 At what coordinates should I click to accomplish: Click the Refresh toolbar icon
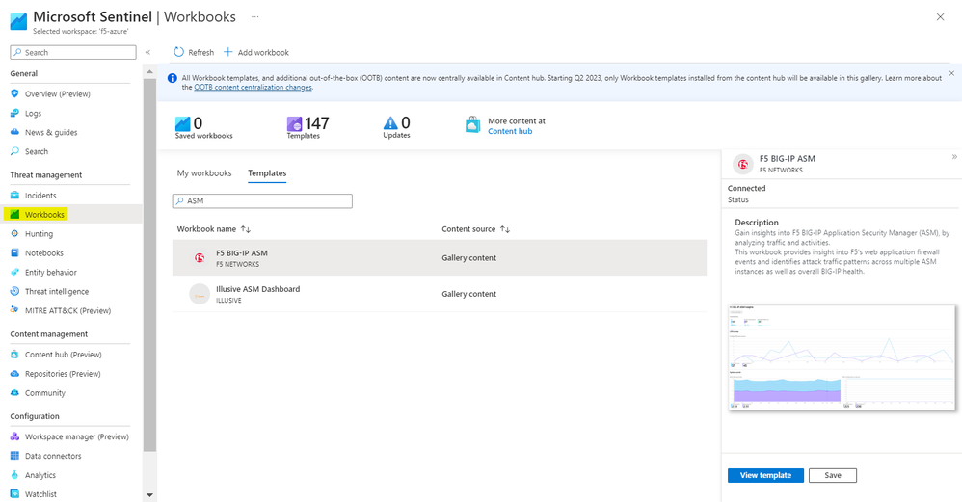178,52
